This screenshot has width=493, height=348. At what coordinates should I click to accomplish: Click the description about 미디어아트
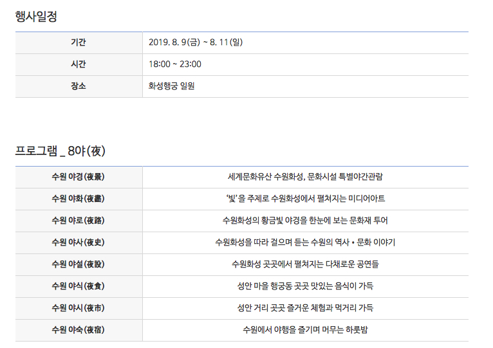coord(305,199)
